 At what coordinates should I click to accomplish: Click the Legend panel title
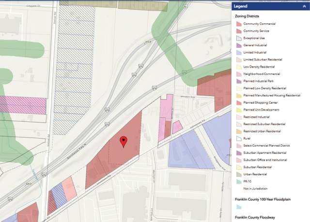240,6
